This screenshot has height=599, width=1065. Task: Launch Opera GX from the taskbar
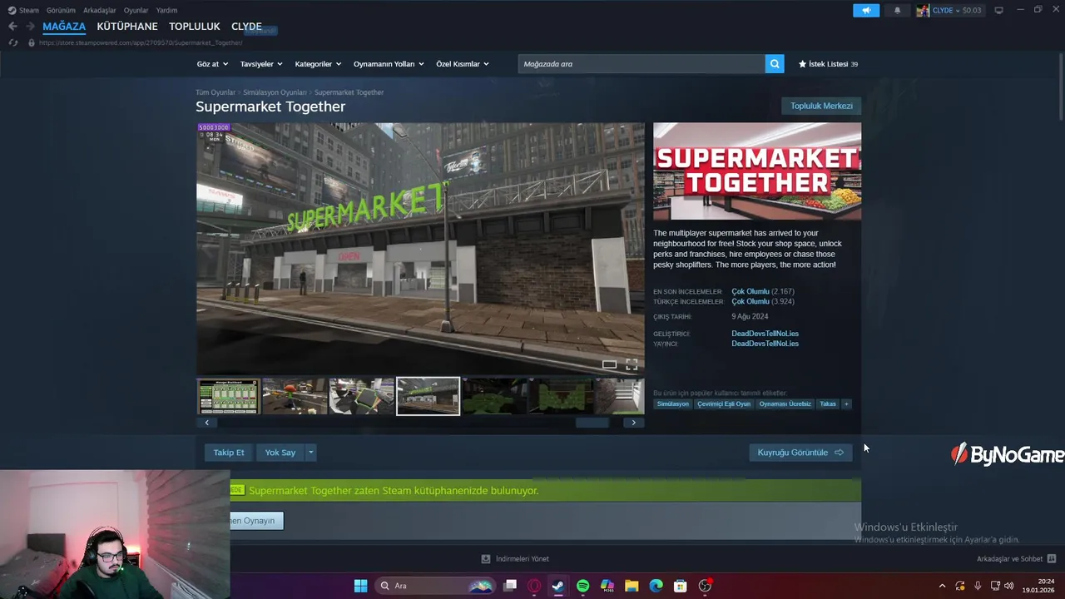pyautogui.click(x=534, y=586)
